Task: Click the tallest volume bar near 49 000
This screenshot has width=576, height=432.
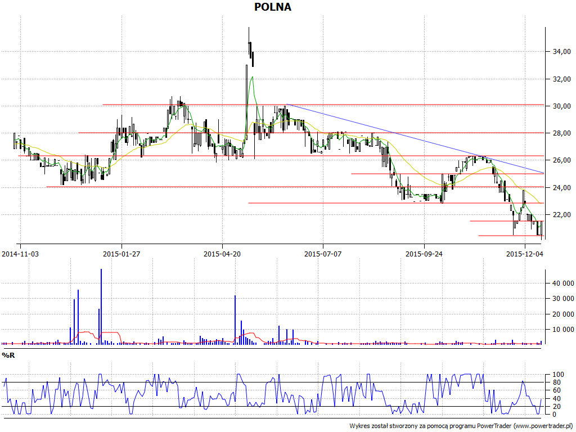Action: [x=101, y=307]
